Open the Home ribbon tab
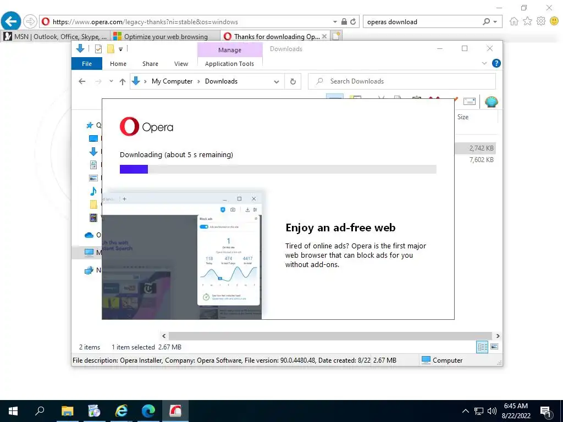 118,64
